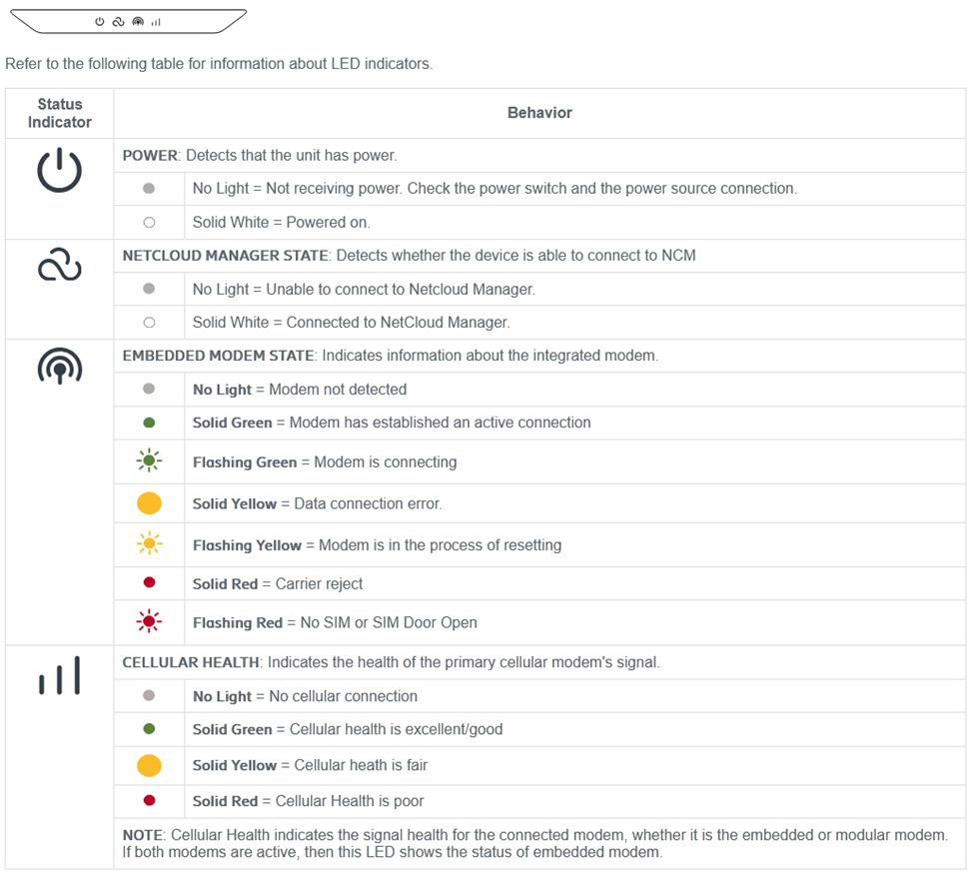The height and width of the screenshot is (878, 974).
Task: Click the Flashing Red modem LED icon
Action: (x=149, y=621)
